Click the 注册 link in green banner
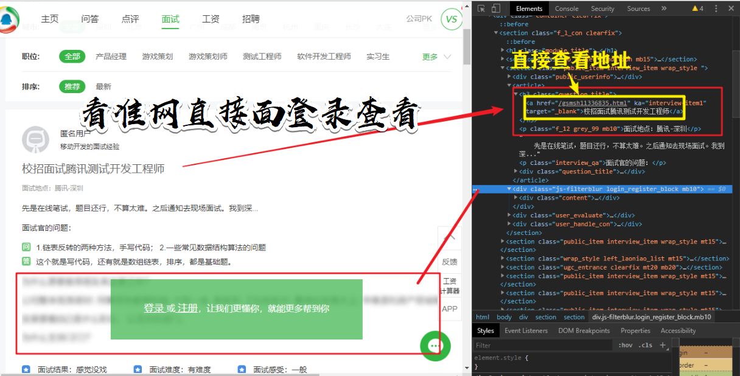 click(x=187, y=308)
